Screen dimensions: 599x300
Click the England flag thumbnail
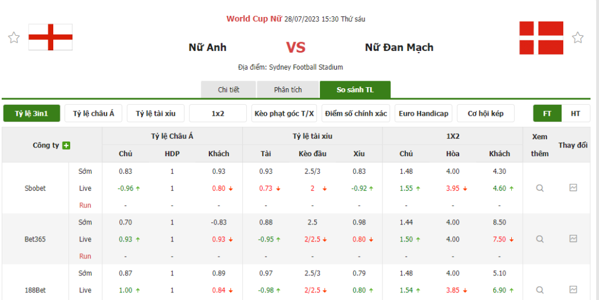(x=51, y=37)
